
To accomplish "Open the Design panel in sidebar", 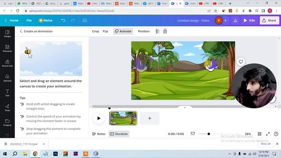I will click(7, 34).
